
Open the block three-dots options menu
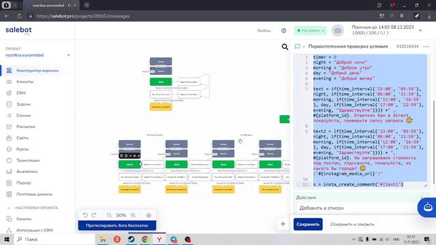coord(426,46)
